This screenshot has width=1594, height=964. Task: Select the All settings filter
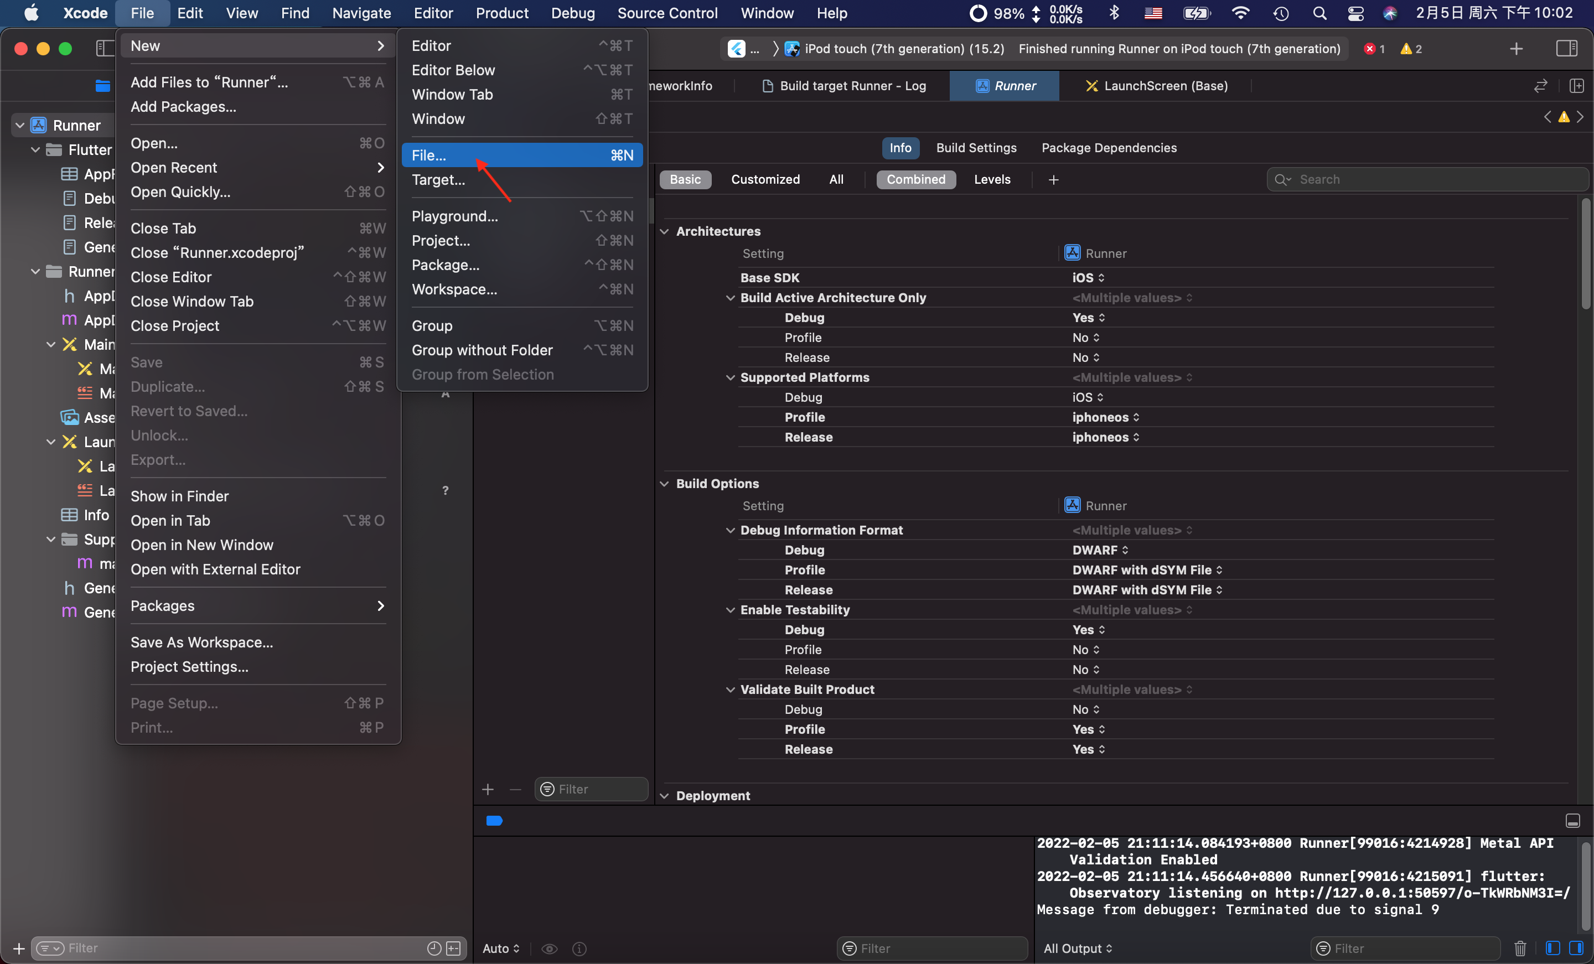tap(836, 179)
